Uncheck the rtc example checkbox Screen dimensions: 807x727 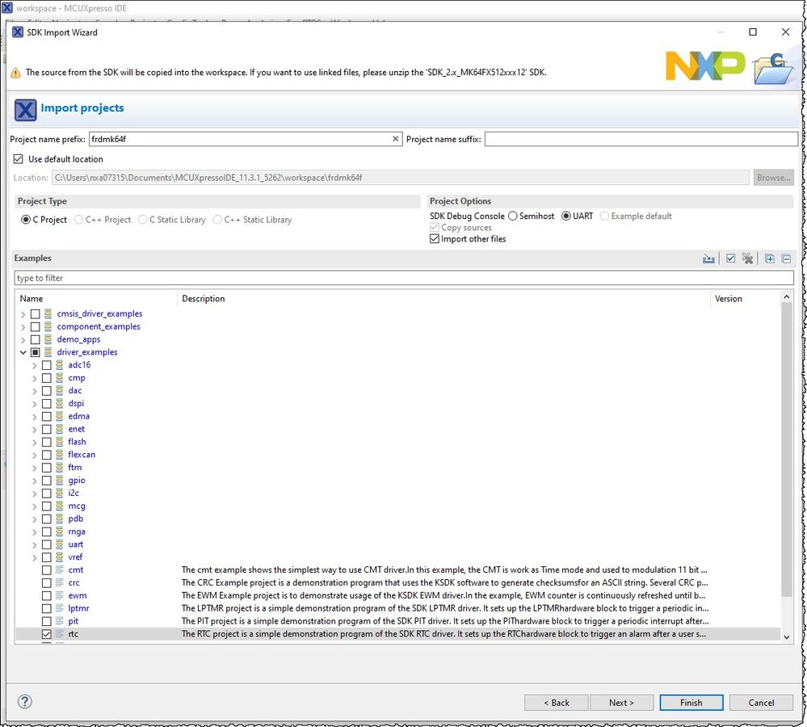[x=46, y=634]
